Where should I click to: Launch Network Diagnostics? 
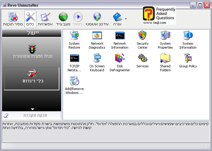point(97,40)
